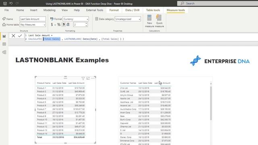Open the Format ribbon tab
258x145 pixels.
[x=114, y=10]
